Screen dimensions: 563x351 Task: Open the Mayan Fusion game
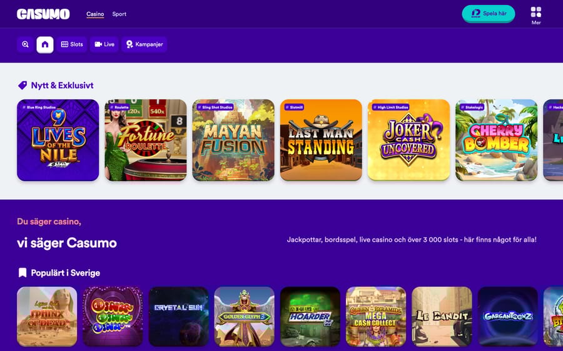(233, 140)
